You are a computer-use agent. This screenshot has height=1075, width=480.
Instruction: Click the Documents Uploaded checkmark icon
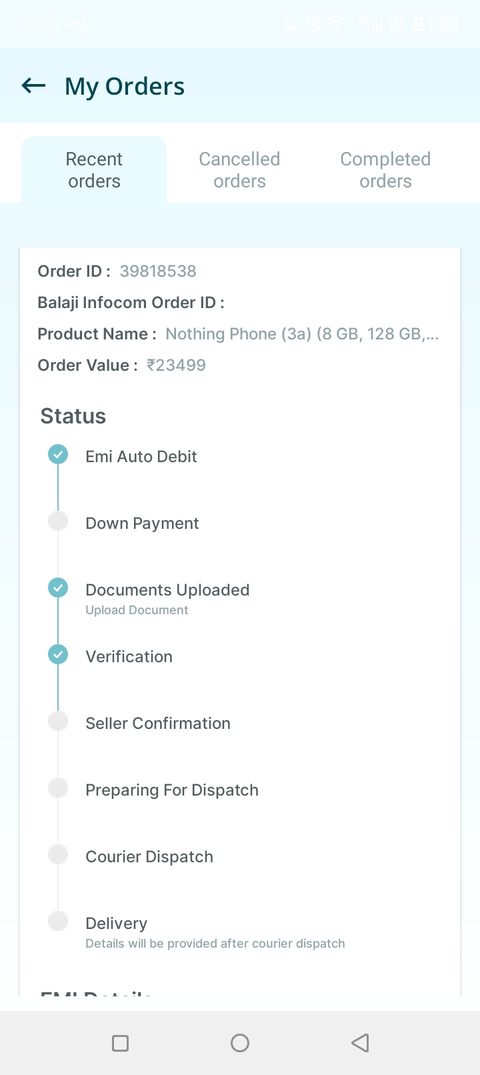(x=58, y=588)
